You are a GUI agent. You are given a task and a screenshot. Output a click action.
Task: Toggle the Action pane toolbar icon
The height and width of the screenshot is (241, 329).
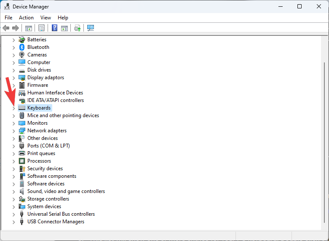(x=64, y=28)
